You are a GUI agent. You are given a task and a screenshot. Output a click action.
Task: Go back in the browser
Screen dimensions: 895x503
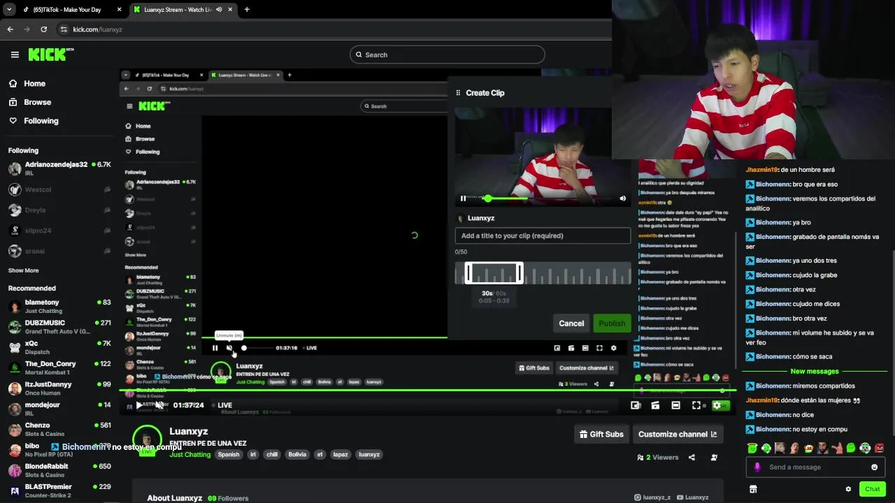10,29
